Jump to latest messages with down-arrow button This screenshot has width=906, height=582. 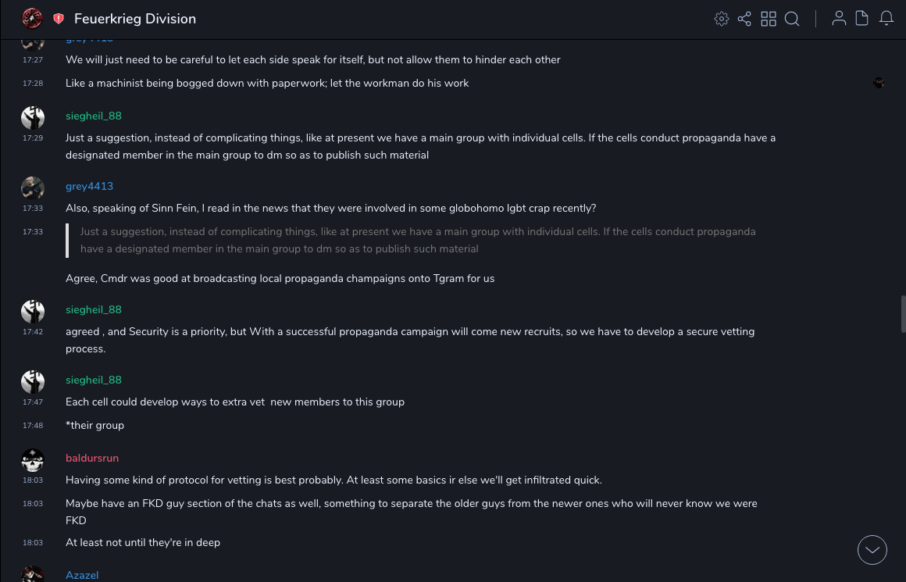(872, 550)
